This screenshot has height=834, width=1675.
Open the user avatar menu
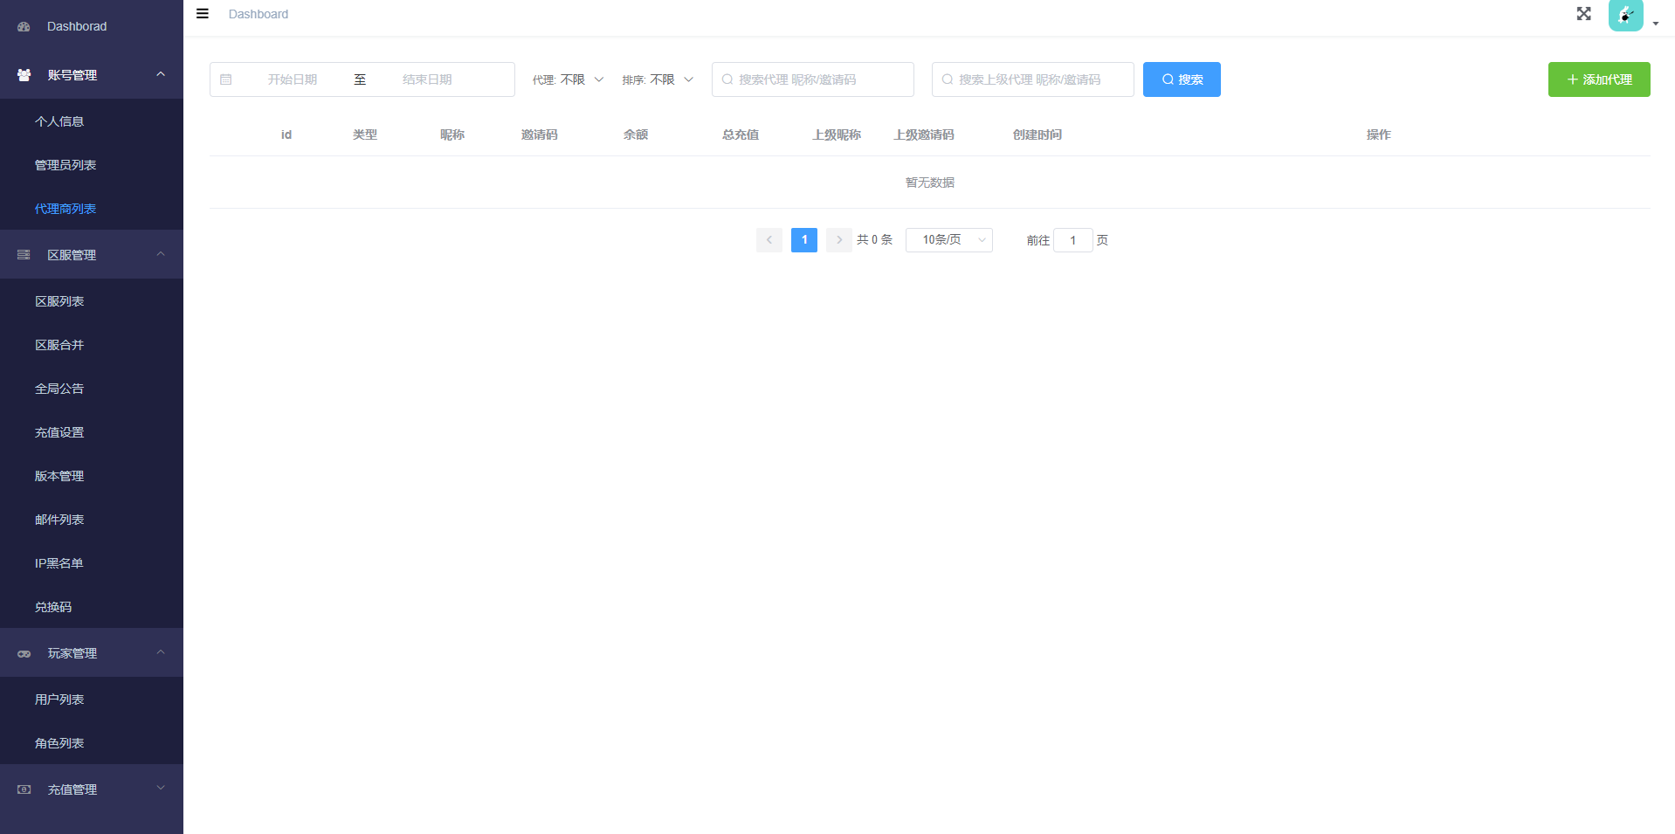pos(1626,15)
